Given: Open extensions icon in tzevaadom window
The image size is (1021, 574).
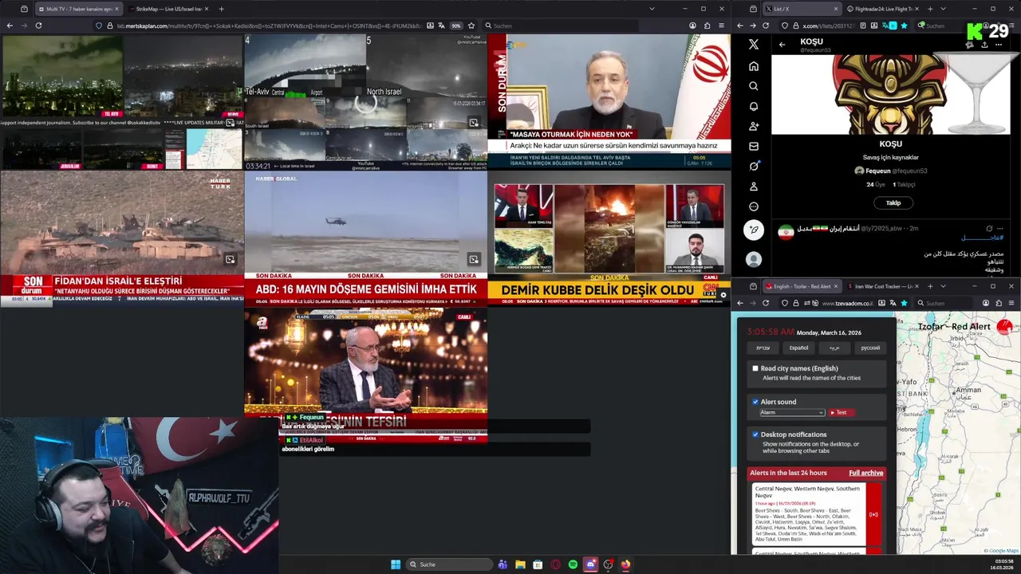Looking at the screenshot, I should (x=999, y=303).
